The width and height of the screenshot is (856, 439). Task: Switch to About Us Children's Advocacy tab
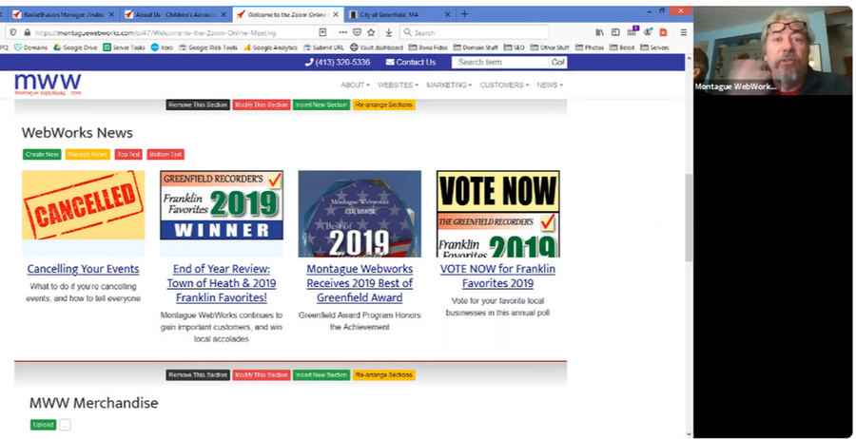coord(175,14)
